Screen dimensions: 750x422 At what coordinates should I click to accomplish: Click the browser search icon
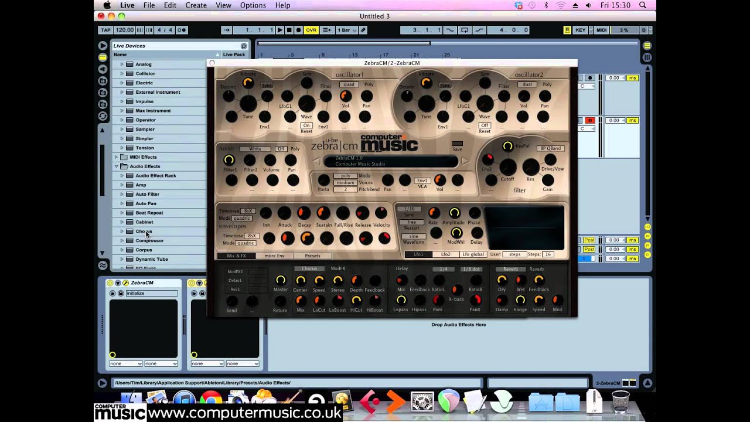tap(244, 46)
